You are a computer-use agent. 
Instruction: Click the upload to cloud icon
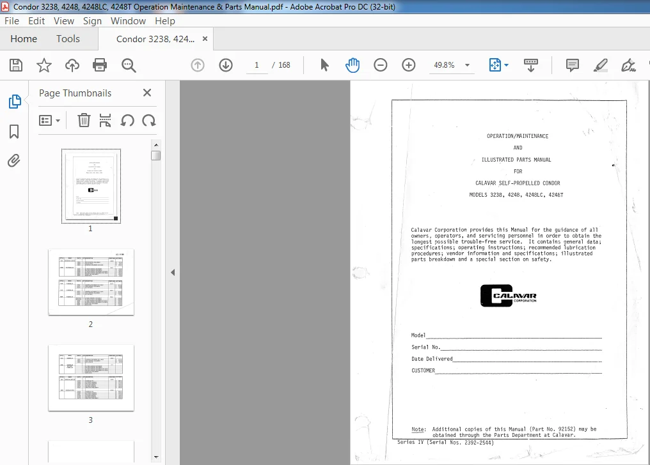72,65
